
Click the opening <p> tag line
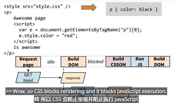point(8,12)
